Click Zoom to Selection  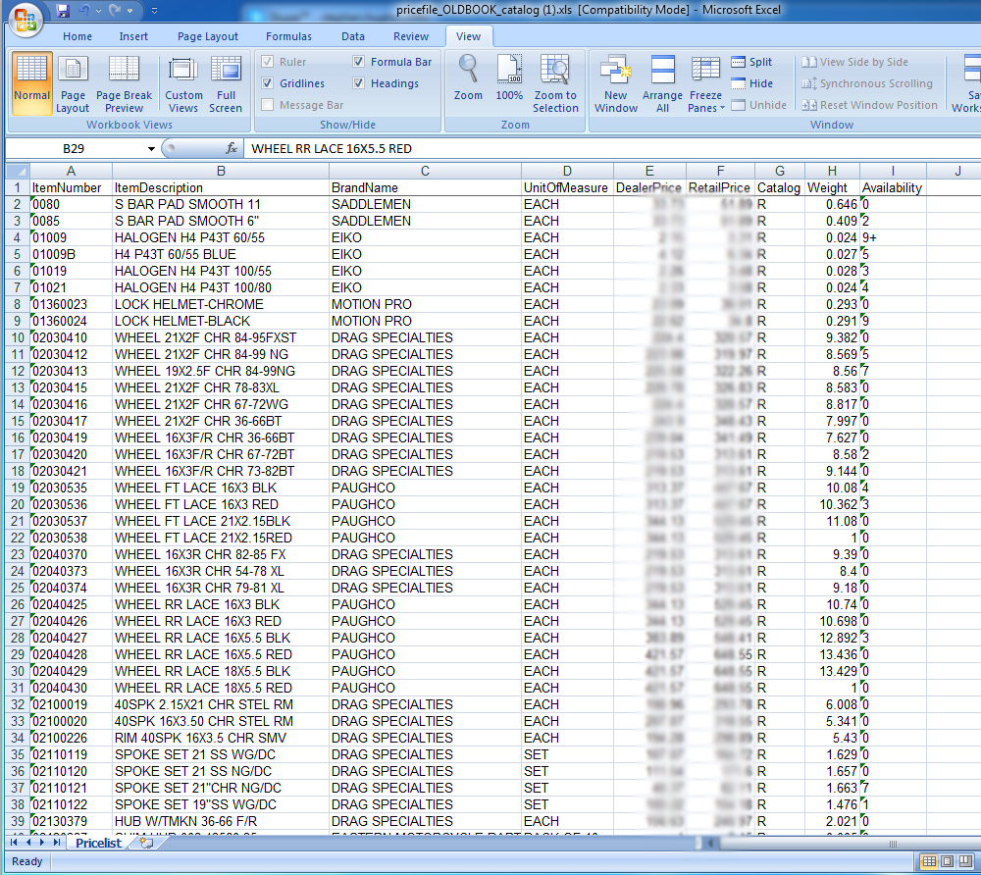pyautogui.click(x=555, y=83)
